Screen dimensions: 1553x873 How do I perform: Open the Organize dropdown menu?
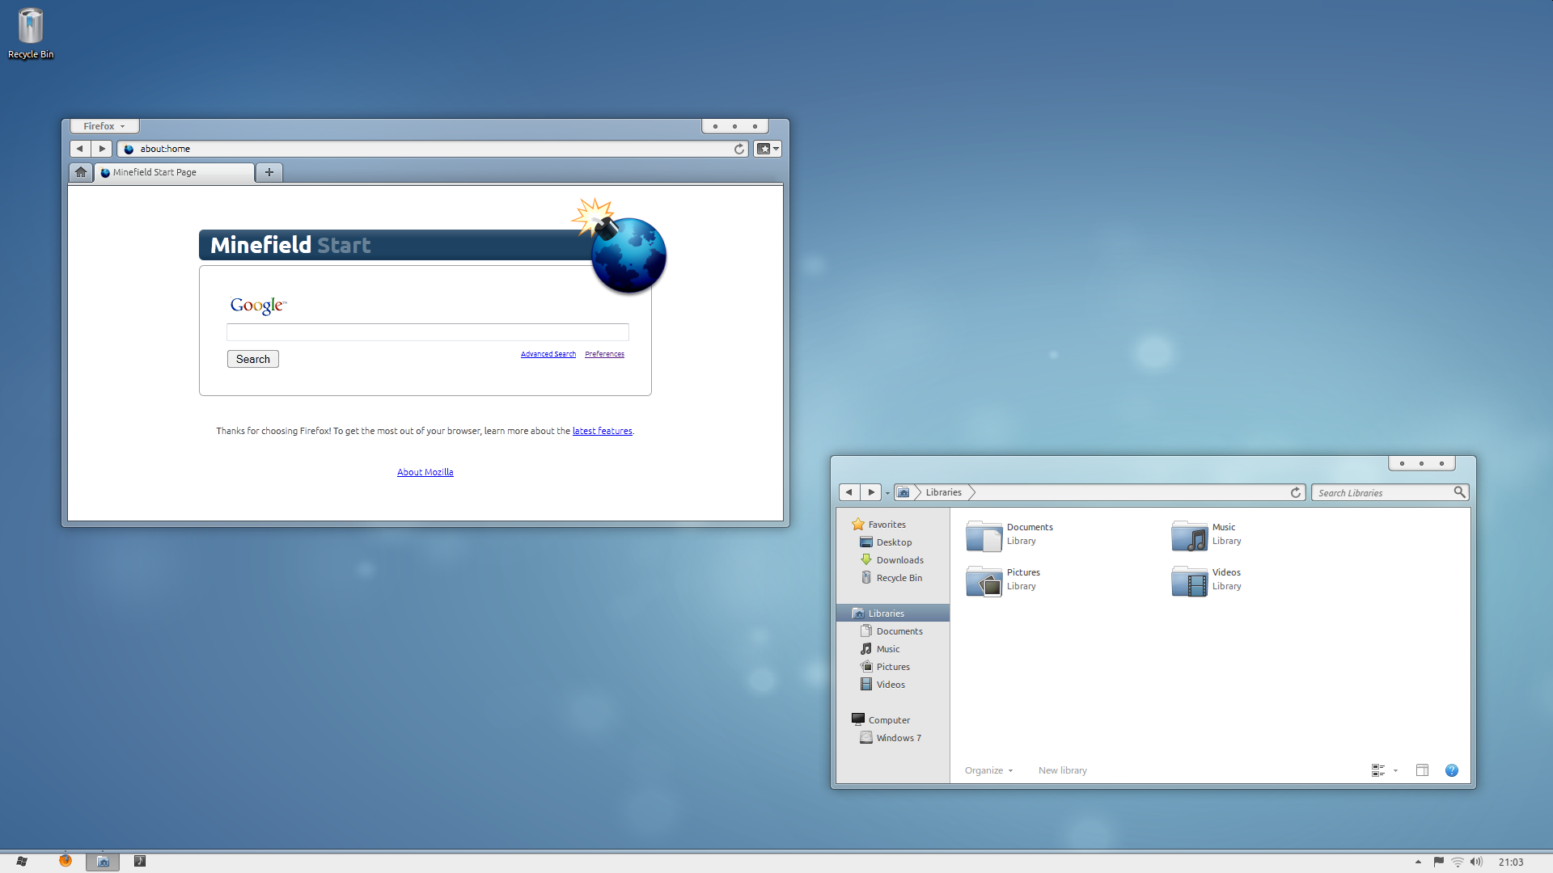coord(988,770)
